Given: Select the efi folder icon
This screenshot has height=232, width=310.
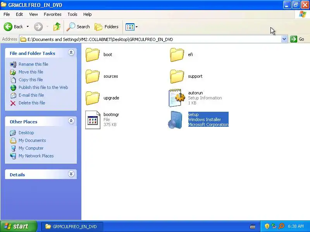Looking at the screenshot, I should (x=177, y=55).
